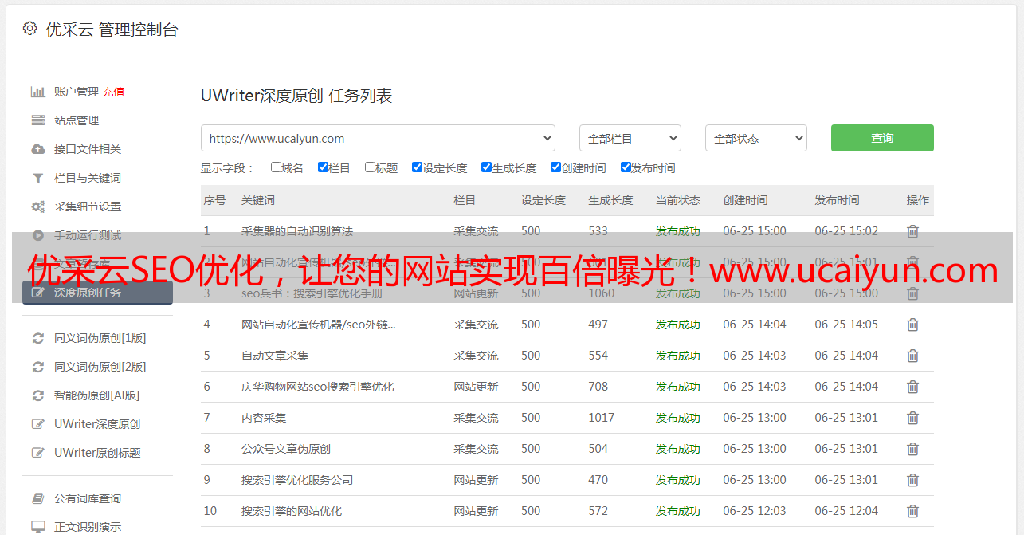Open 账户管理 bar chart icon
This screenshot has height=535, width=1024.
coord(37,92)
